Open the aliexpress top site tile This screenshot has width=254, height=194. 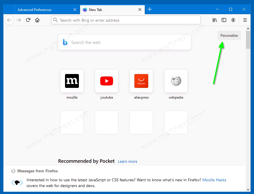(141, 81)
